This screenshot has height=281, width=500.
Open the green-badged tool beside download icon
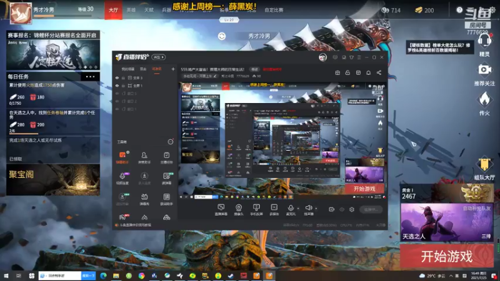(x=166, y=178)
